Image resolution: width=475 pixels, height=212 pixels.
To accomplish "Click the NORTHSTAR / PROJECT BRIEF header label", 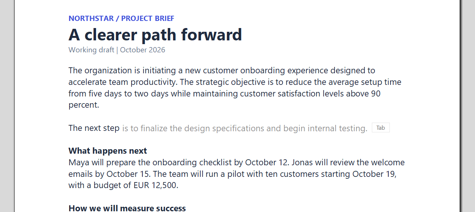I will (x=121, y=18).
